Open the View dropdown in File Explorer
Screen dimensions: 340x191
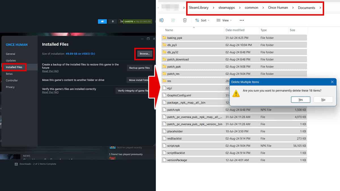(x=224, y=20)
